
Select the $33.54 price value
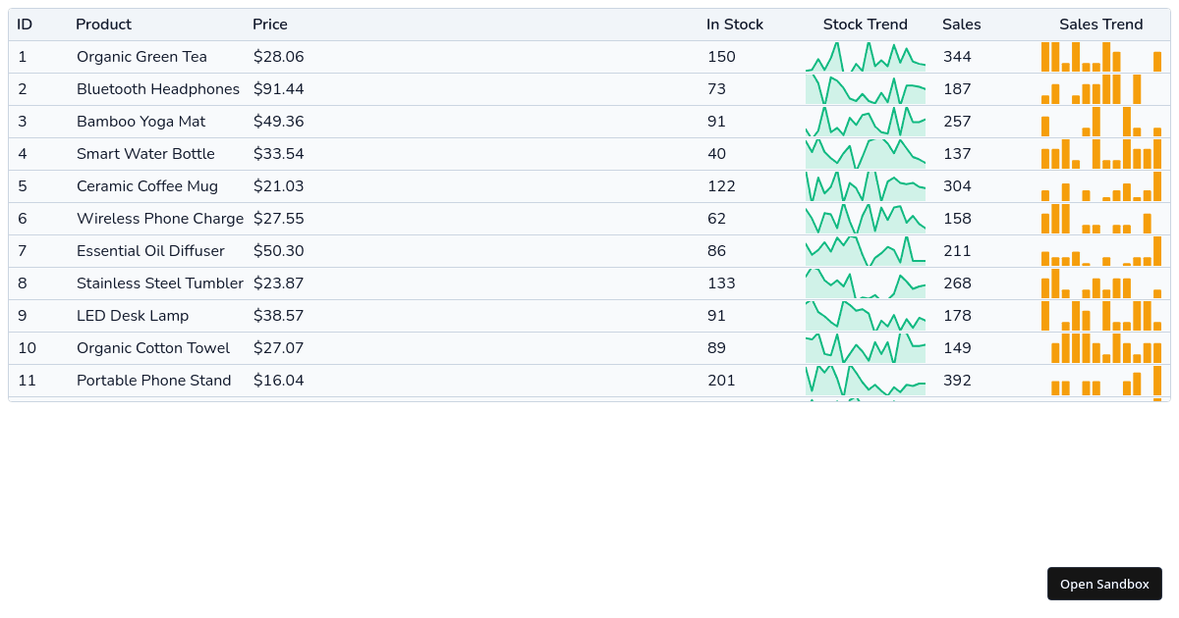coord(279,154)
